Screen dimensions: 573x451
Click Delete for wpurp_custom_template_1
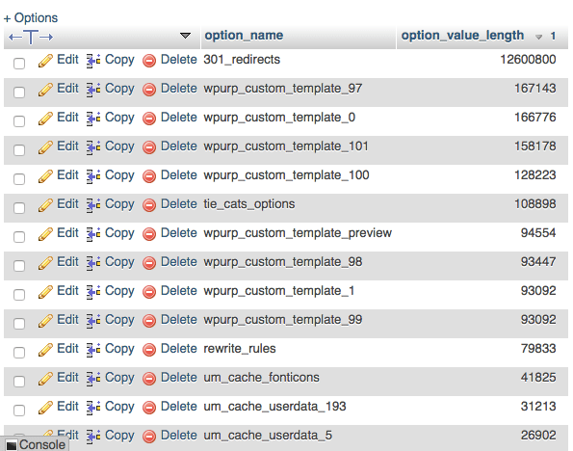179,291
